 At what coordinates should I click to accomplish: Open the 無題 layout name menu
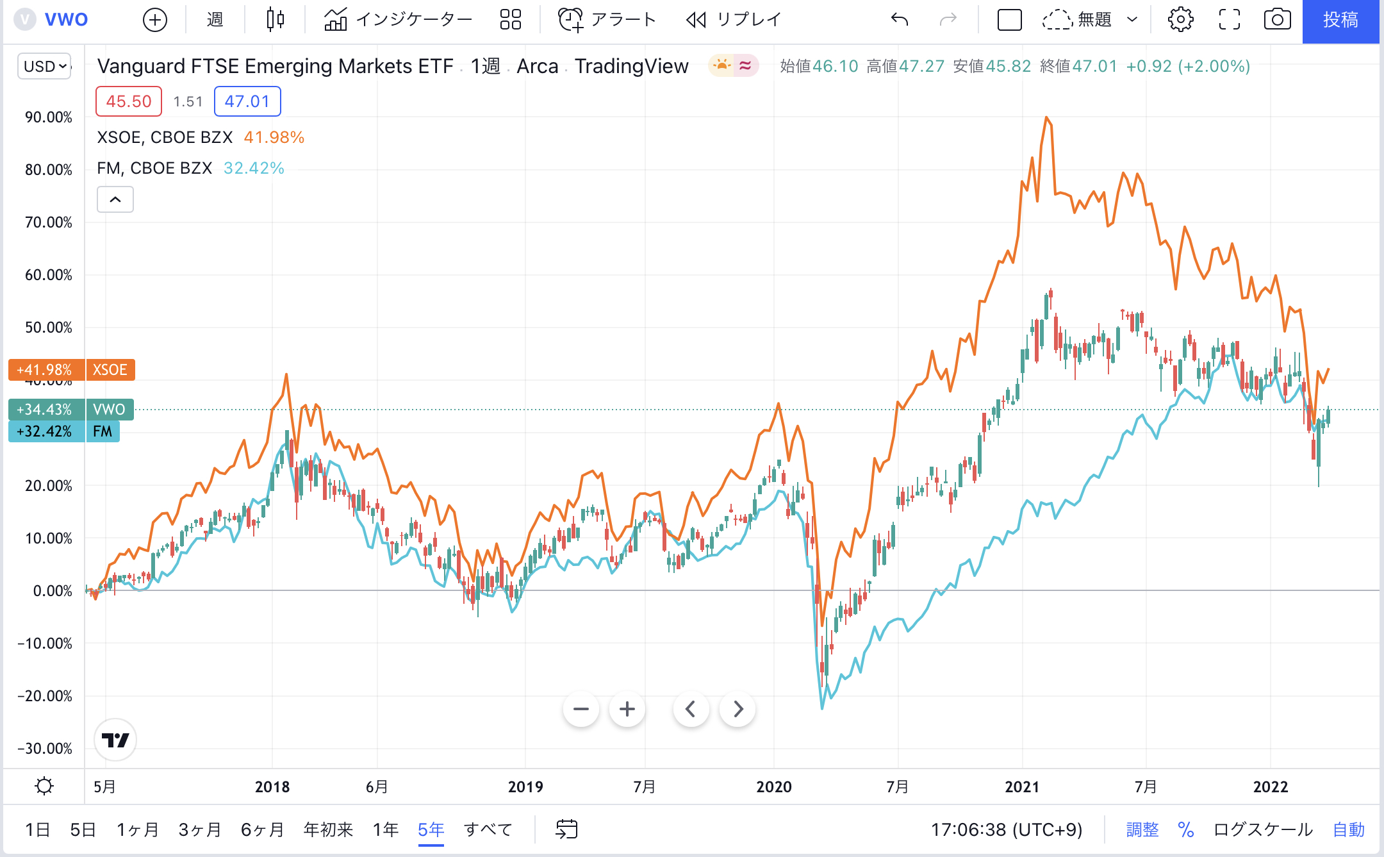pyautogui.click(x=1077, y=20)
